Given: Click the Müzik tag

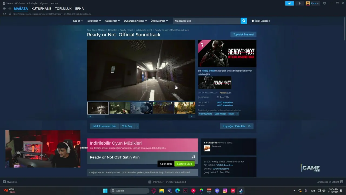Looking at the screenshot, I should (231, 114).
